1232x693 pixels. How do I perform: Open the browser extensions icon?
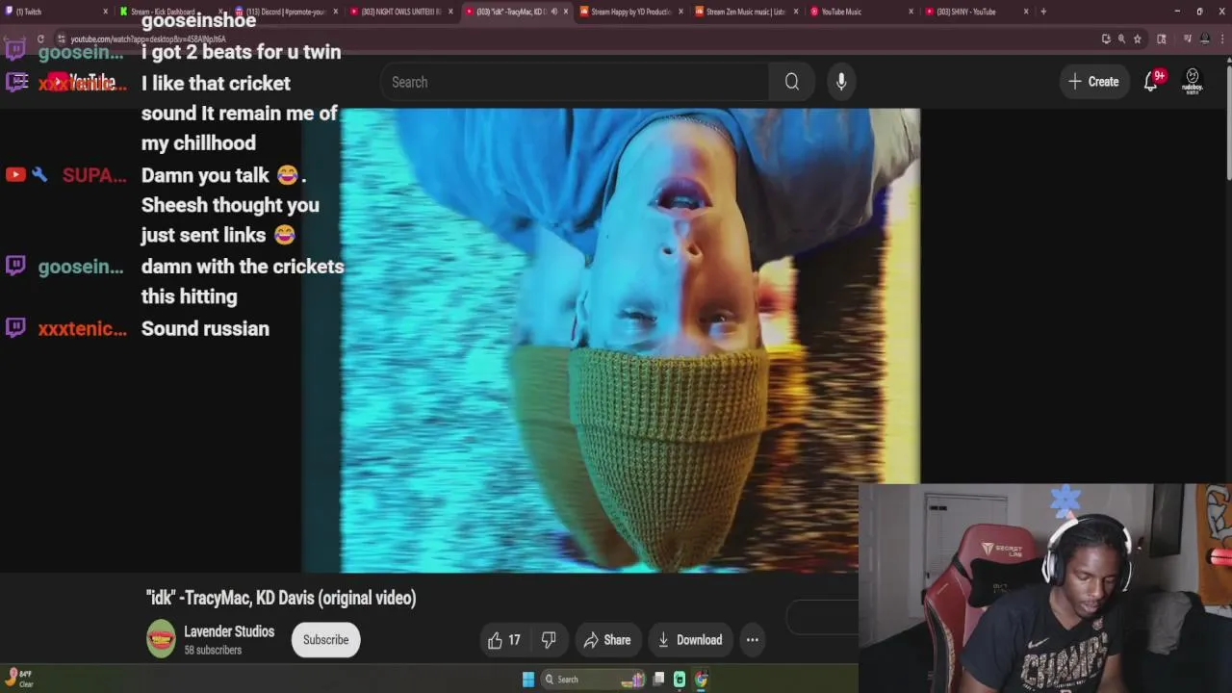click(x=1162, y=38)
